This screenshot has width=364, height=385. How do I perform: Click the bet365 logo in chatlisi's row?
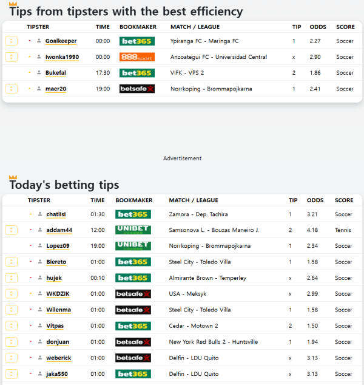point(133,214)
